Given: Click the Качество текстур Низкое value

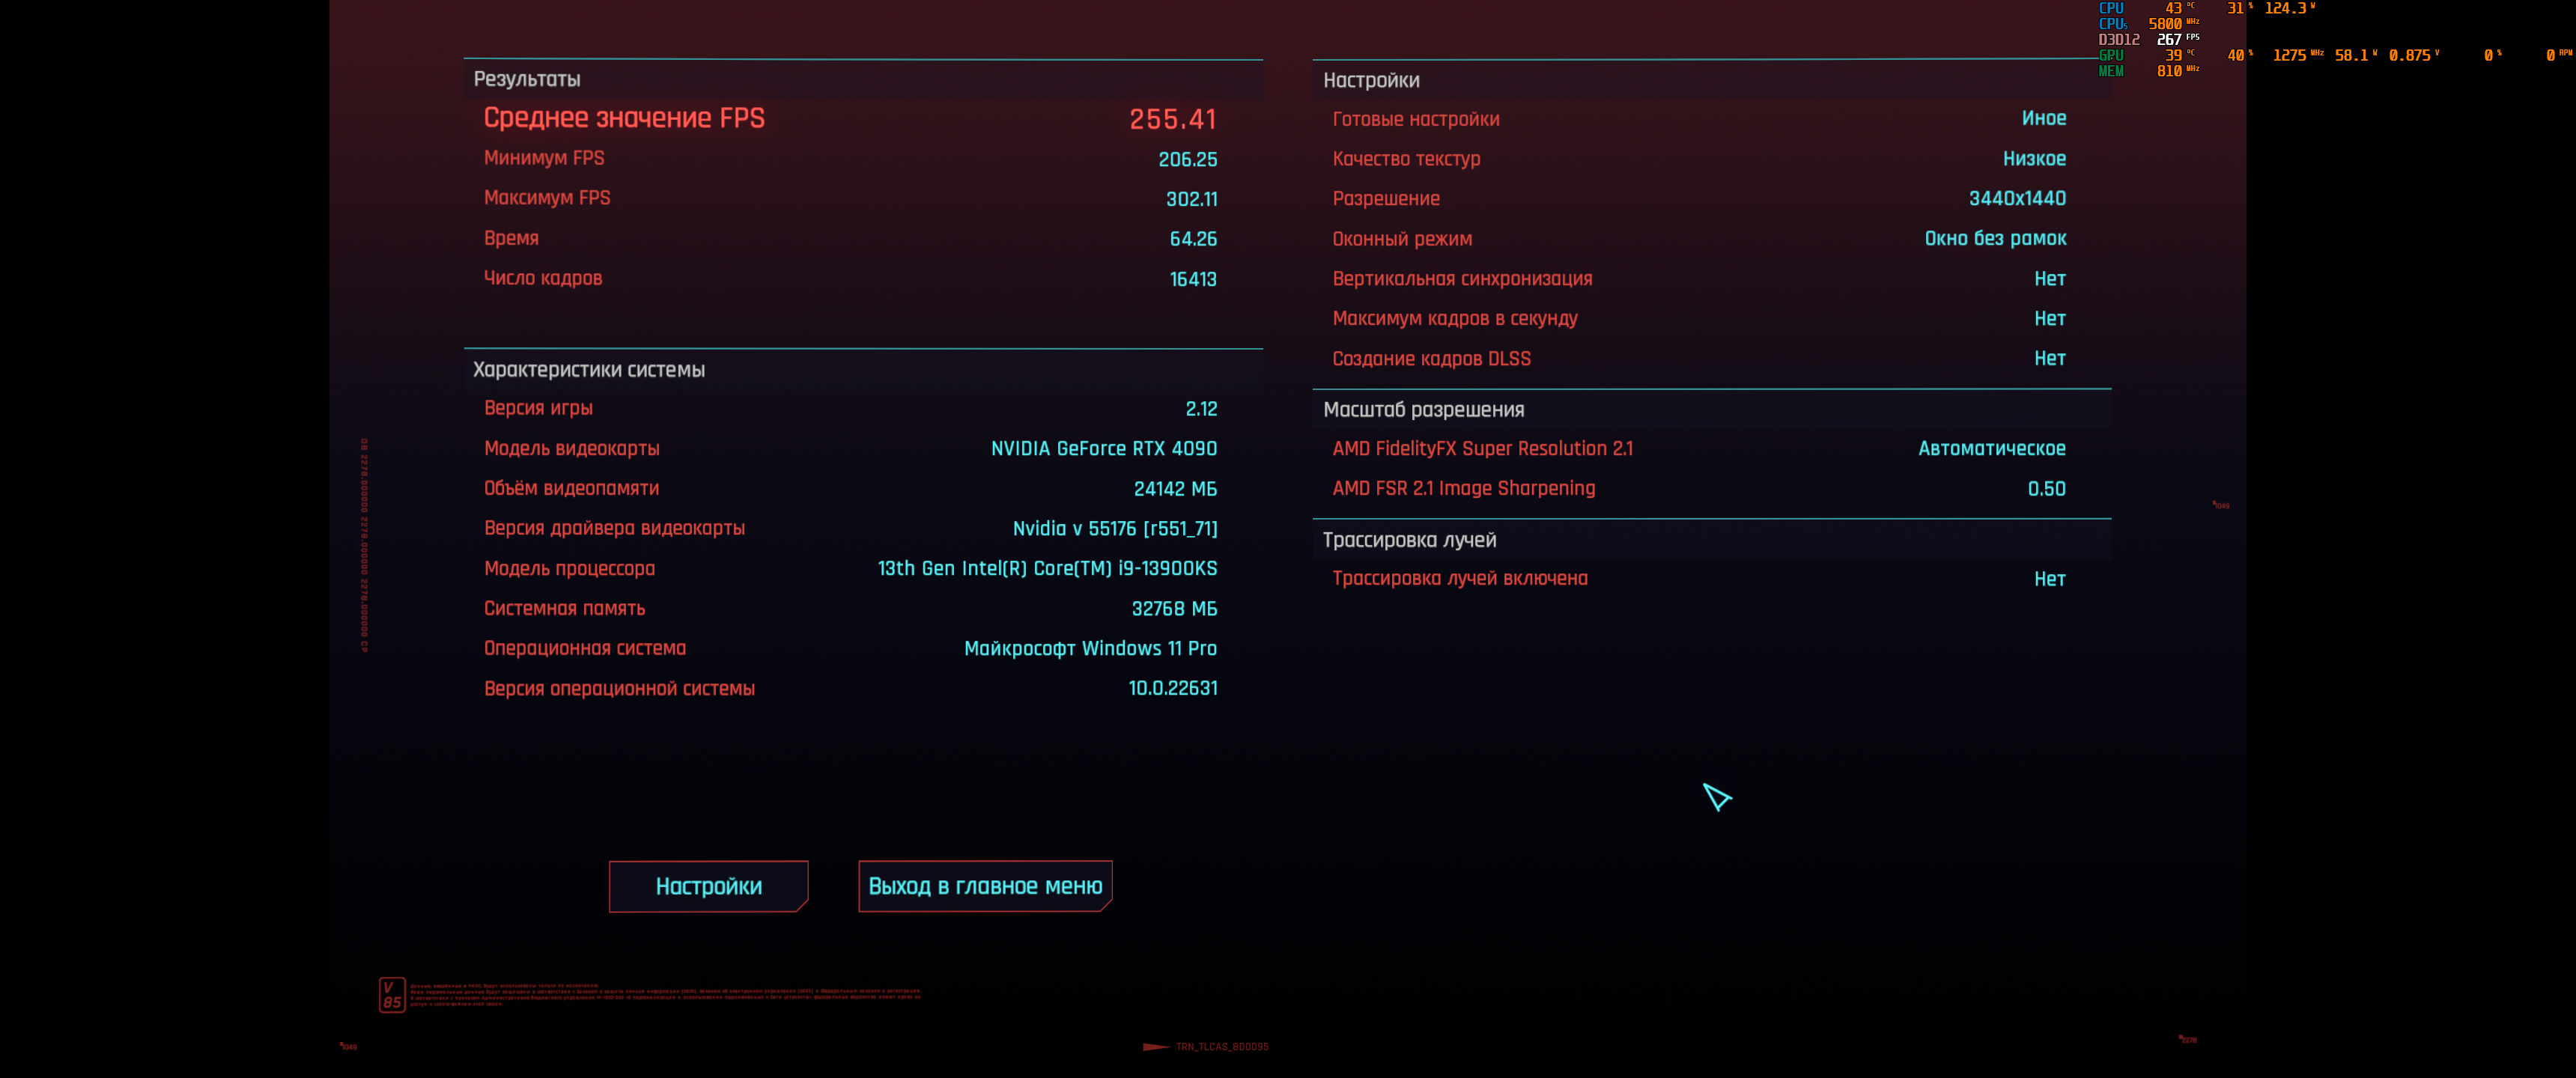Looking at the screenshot, I should point(2033,159).
